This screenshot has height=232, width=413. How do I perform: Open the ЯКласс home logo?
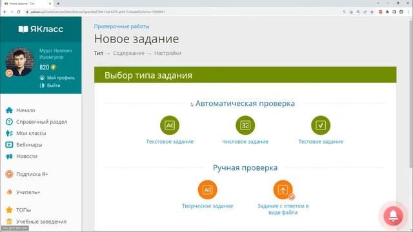point(41,29)
